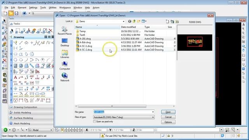Switch Drawing task panel to icon layout
Viewport: 249px width, 140px height.
pos(46,37)
